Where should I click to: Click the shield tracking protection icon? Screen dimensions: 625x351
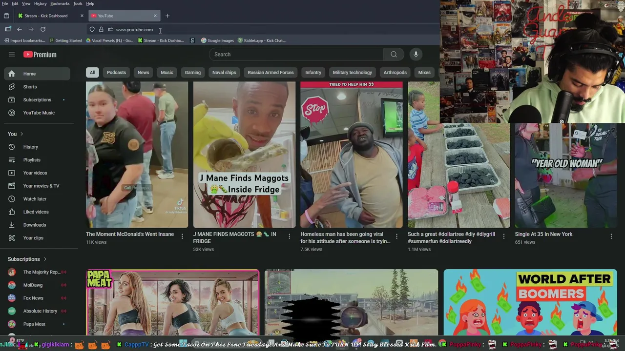tap(92, 29)
